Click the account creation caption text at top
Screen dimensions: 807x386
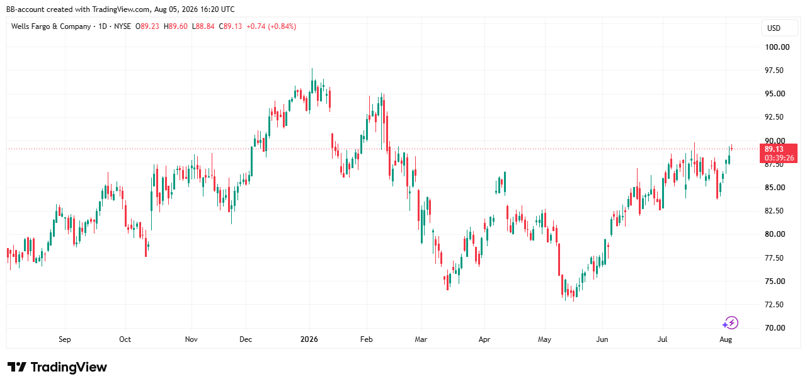click(120, 9)
